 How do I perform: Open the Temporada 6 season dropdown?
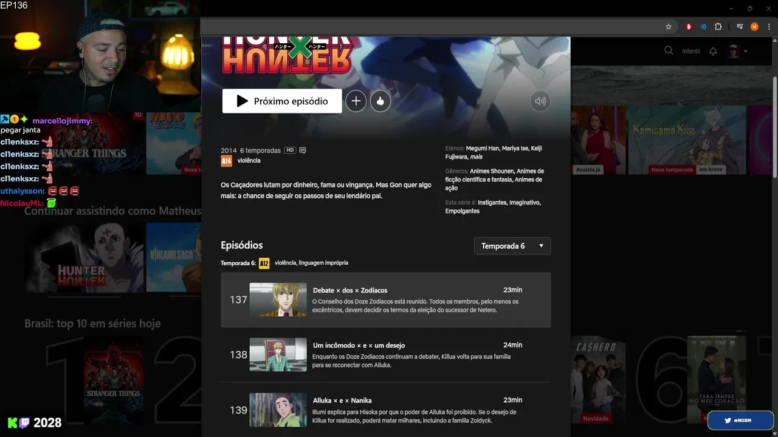[x=512, y=246]
